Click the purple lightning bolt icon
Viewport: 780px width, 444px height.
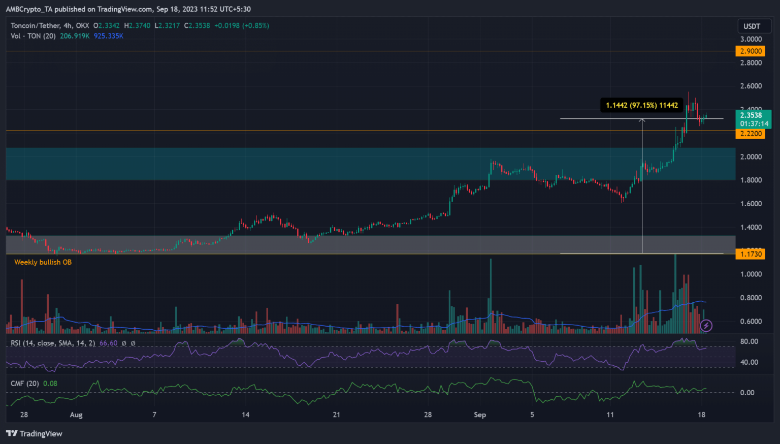click(706, 326)
